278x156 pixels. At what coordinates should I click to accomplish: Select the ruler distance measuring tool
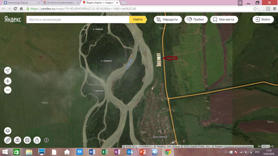click(x=8, y=140)
